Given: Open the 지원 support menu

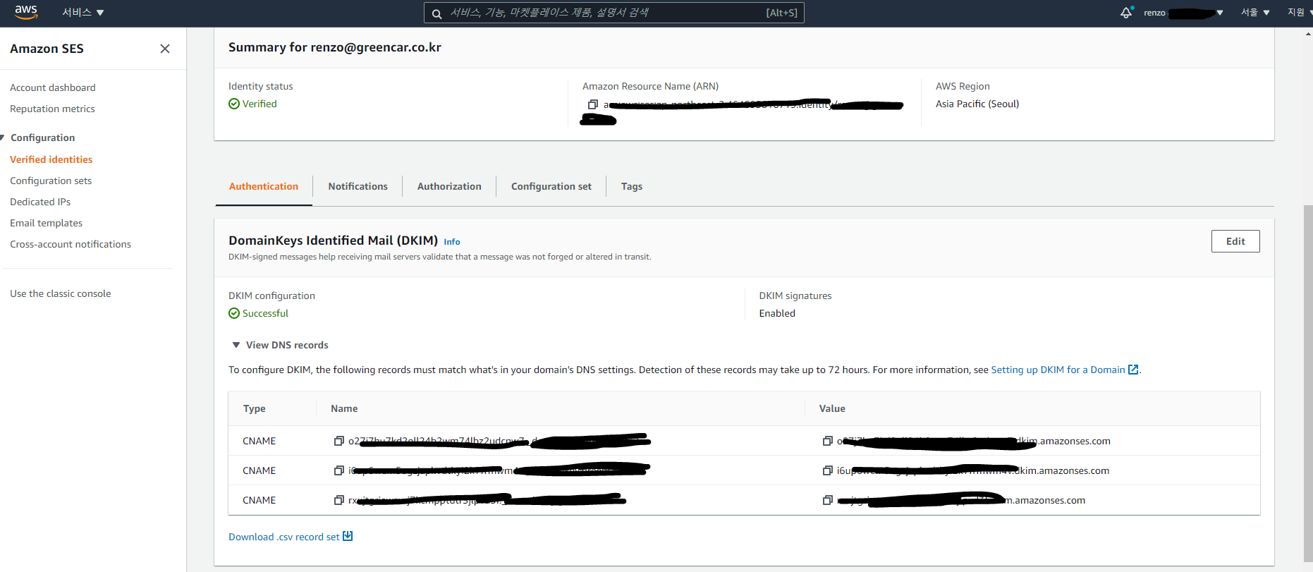Looking at the screenshot, I should pos(1298,13).
